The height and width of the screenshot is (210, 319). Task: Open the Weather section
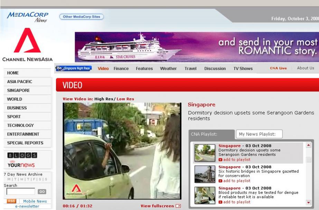tap(168, 69)
